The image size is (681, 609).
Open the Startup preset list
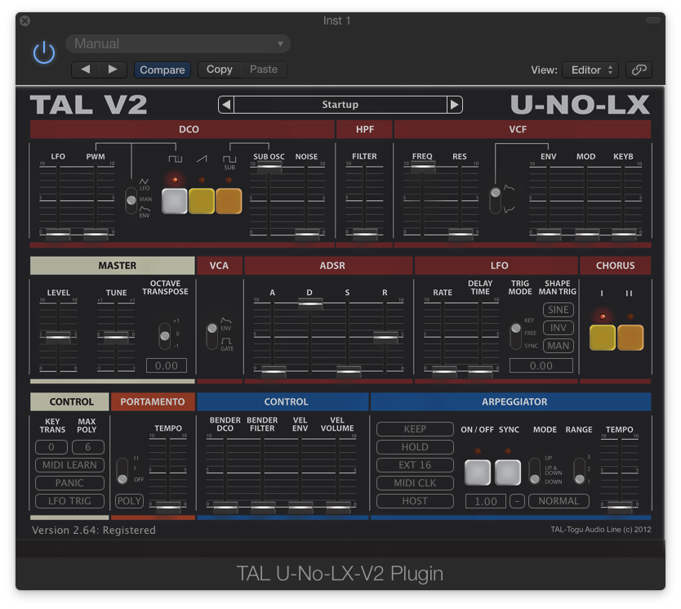340,105
